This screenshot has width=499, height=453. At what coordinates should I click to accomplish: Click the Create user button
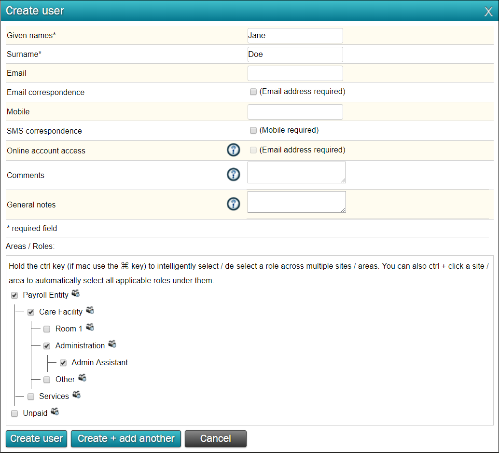click(x=36, y=439)
